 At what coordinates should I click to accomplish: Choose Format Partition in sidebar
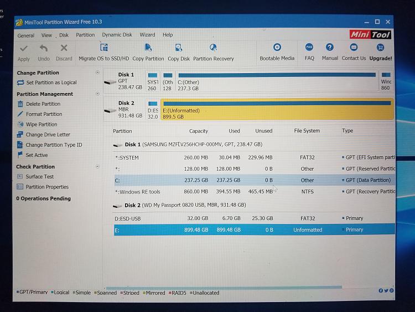(40, 114)
